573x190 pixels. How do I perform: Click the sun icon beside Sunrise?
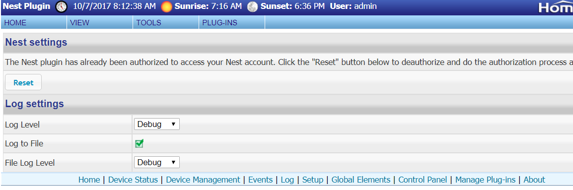coord(167,6)
